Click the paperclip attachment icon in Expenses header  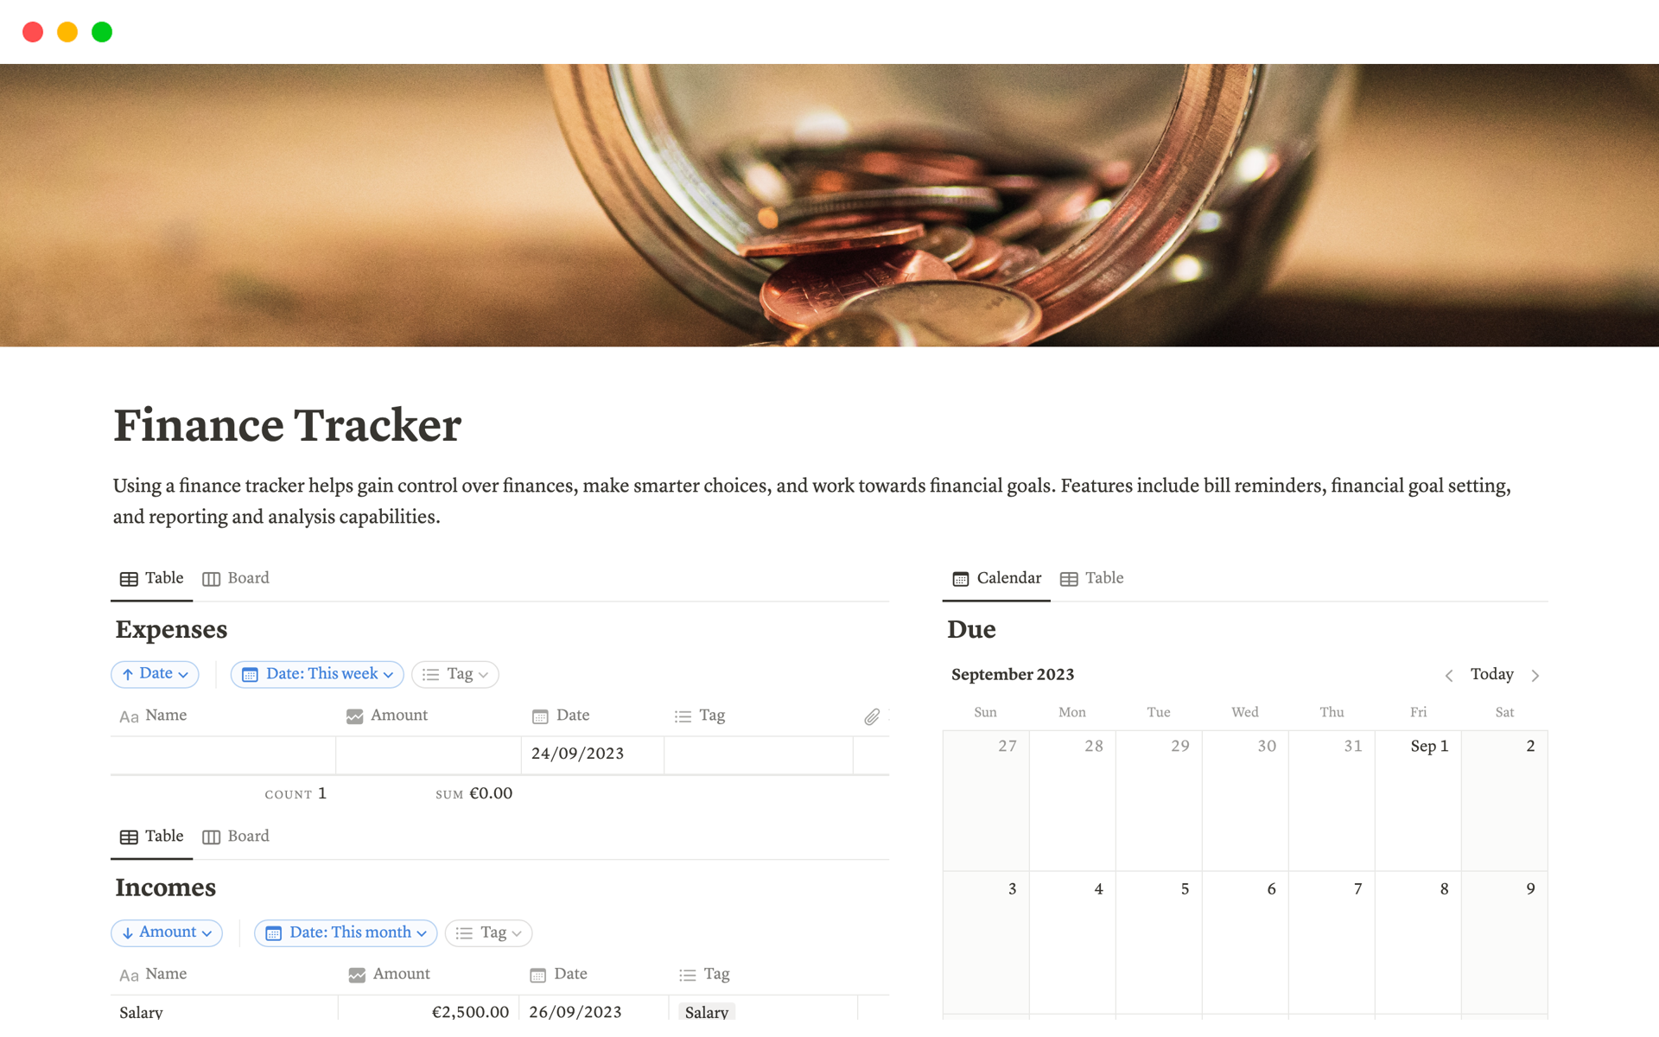click(871, 716)
